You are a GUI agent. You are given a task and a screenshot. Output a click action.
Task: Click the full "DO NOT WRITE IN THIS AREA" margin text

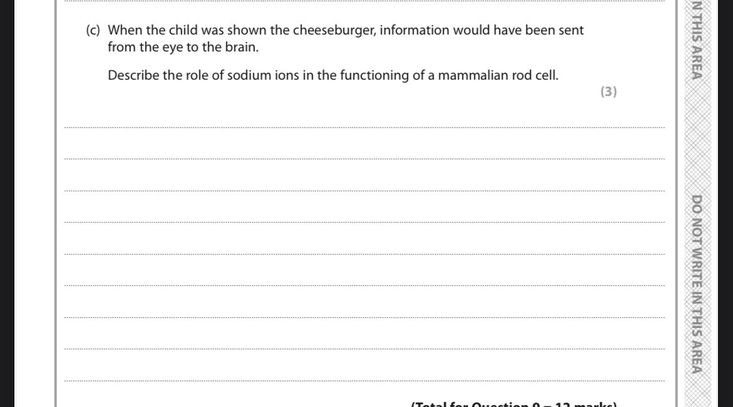(697, 285)
